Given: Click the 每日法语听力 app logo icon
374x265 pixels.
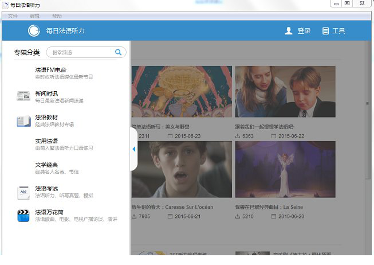Looking at the screenshot, I should click(34, 31).
